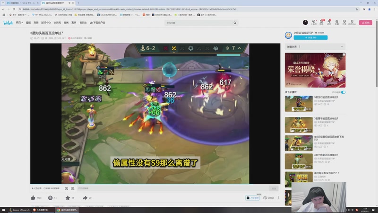Viewport: 378px width, 213px height.
Task: Expand the 弹幕列表 panel chevron
Action: pyautogui.click(x=342, y=46)
